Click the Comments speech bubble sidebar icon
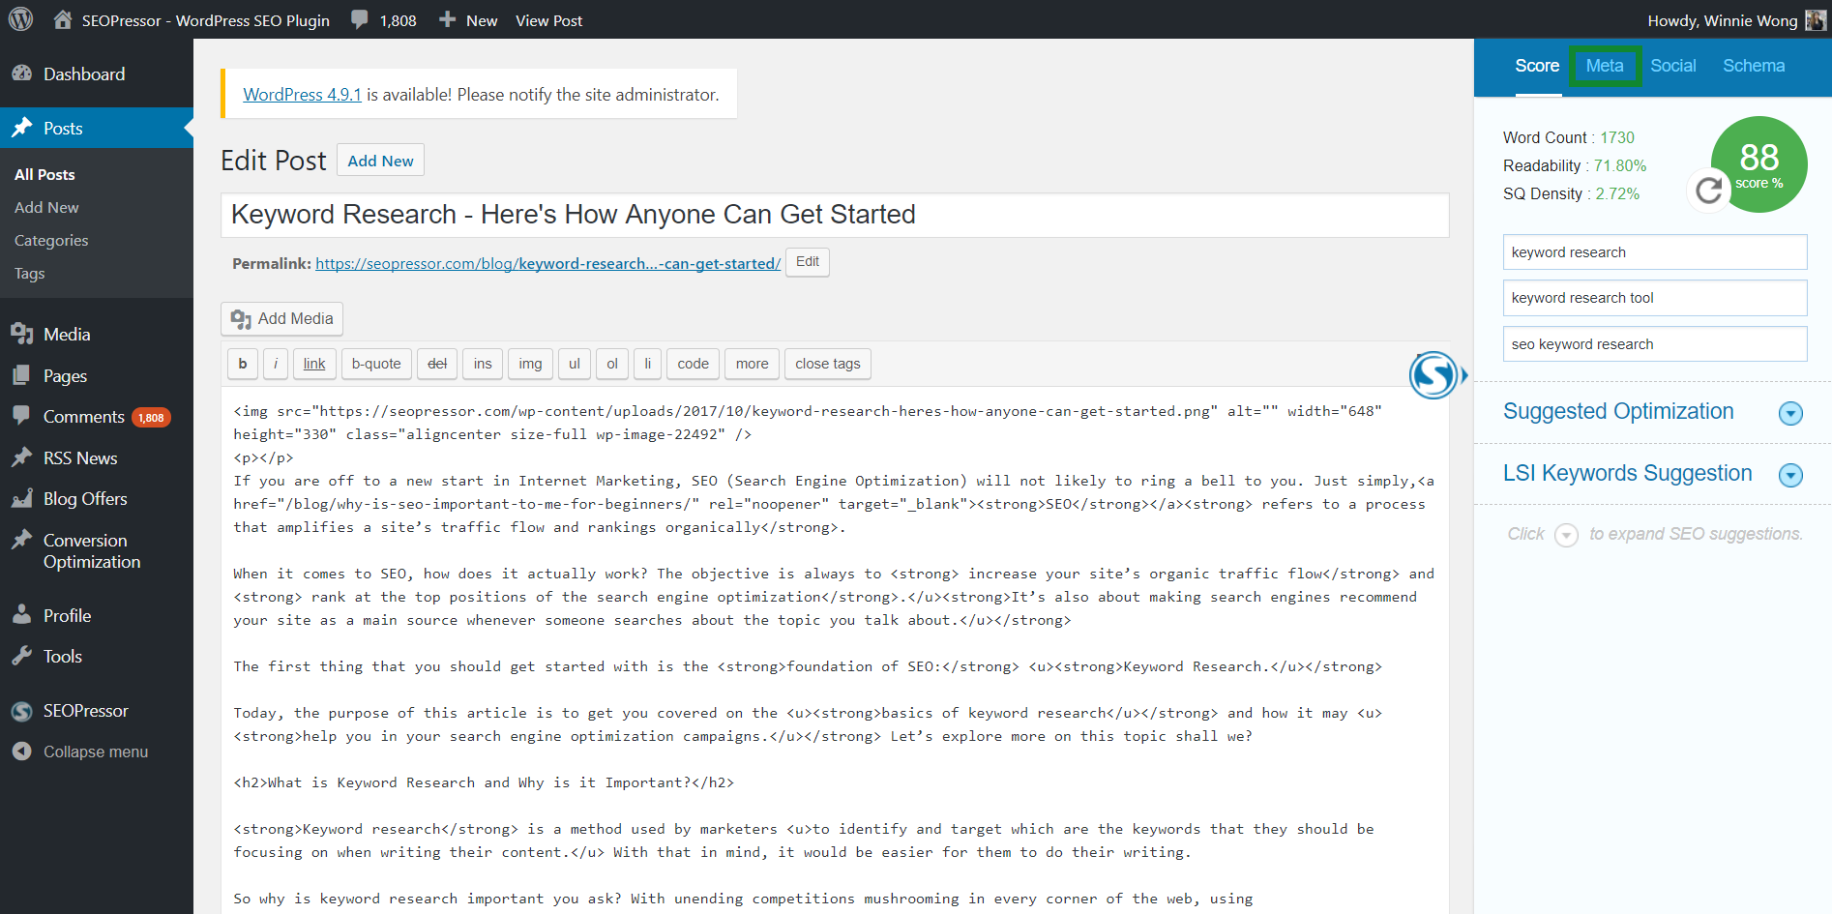The height and width of the screenshot is (914, 1832). pyautogui.click(x=21, y=416)
